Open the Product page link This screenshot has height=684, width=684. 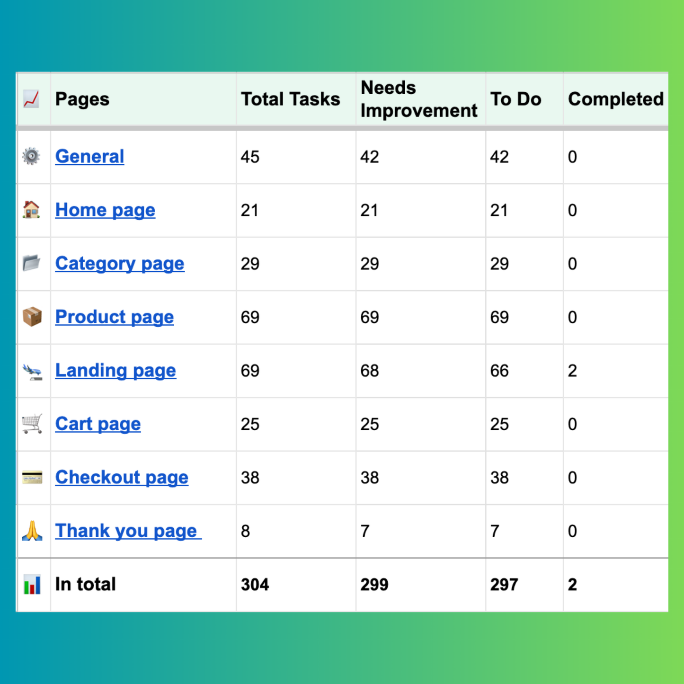114,317
